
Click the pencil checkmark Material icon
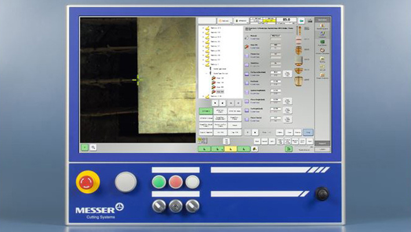[247, 37]
